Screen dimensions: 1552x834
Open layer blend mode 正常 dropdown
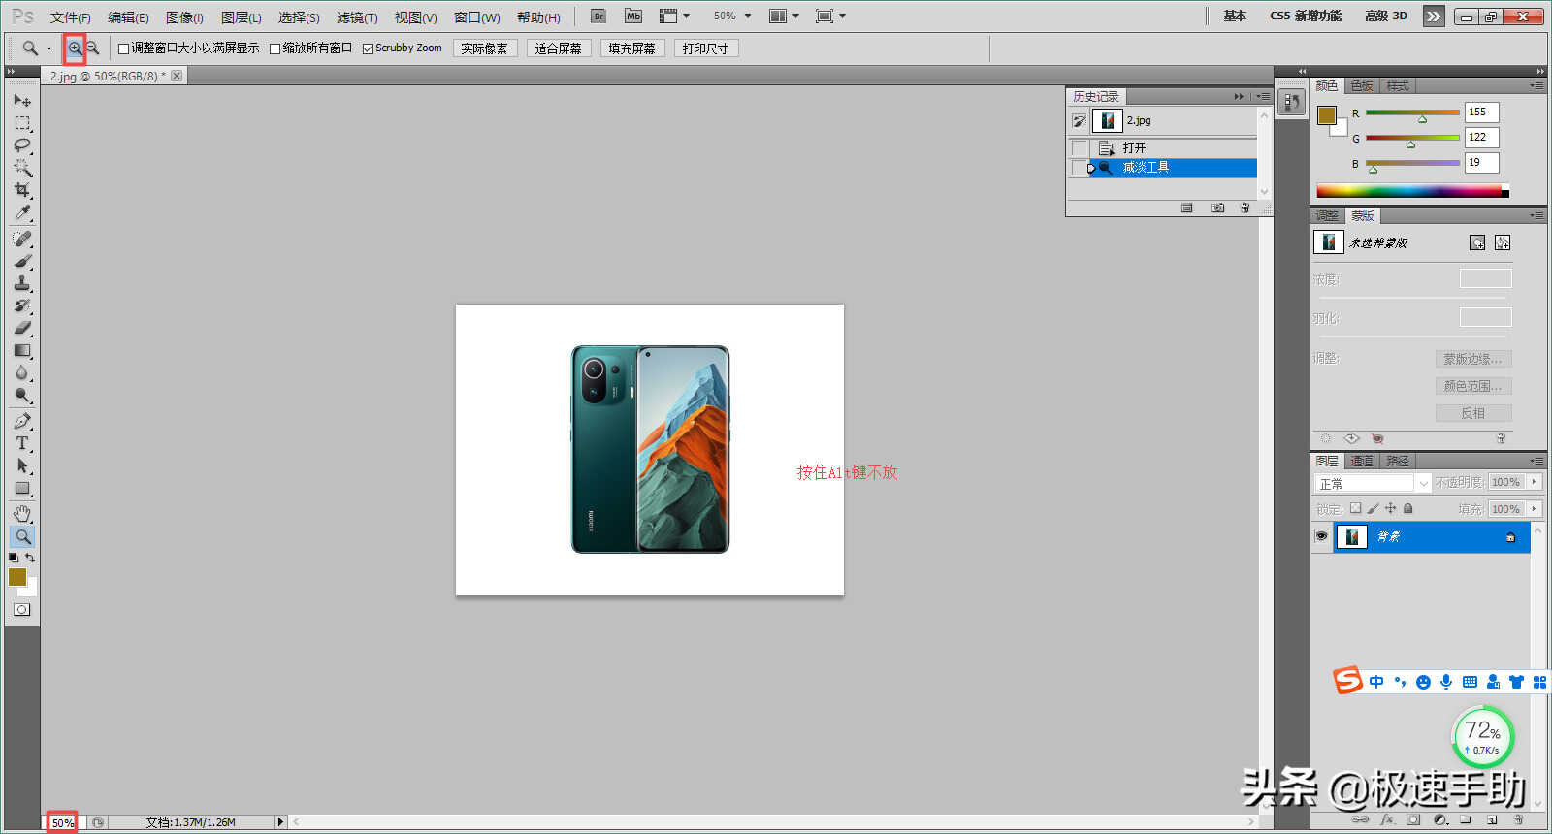tap(1373, 483)
